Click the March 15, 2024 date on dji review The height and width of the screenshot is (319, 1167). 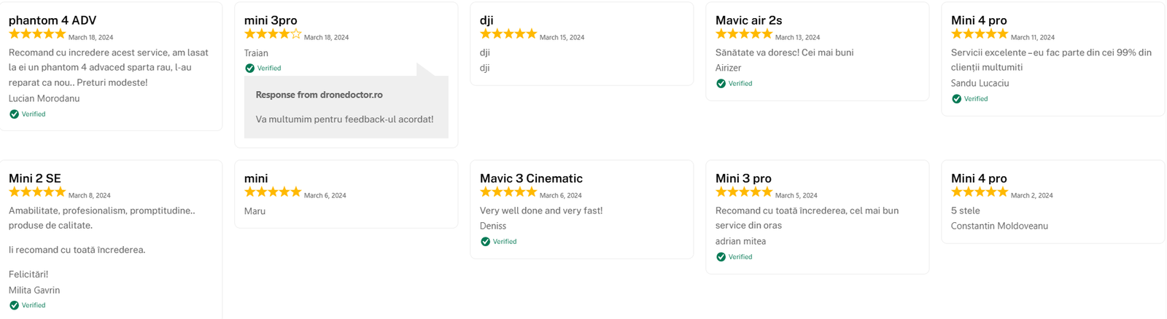(562, 37)
